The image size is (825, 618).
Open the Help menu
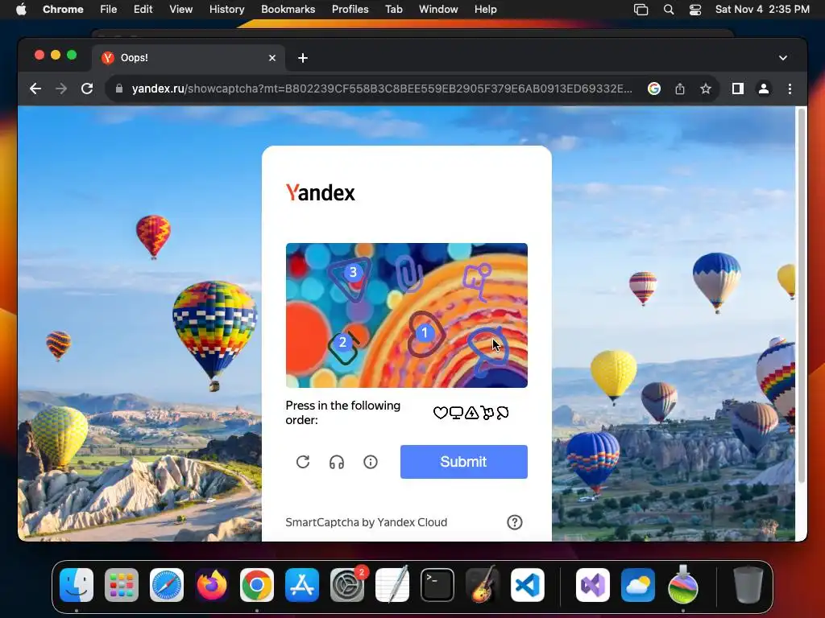[485, 10]
